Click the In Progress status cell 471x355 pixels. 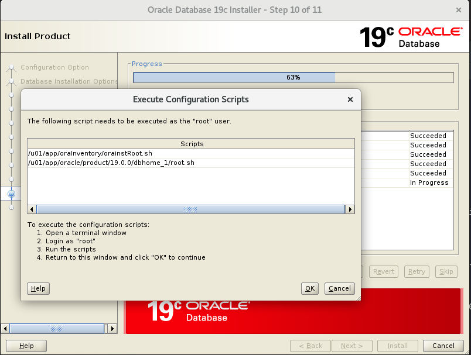431,182
